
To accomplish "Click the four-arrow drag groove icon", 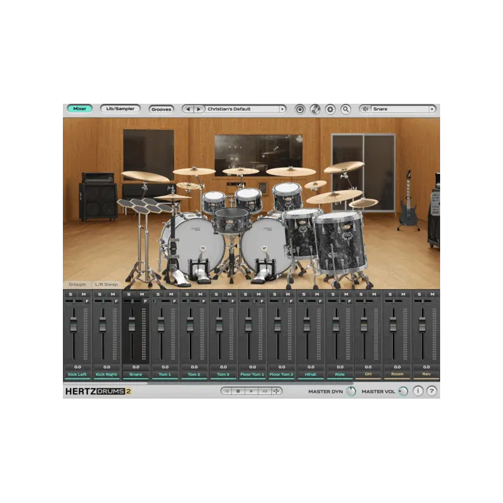I will (276, 391).
